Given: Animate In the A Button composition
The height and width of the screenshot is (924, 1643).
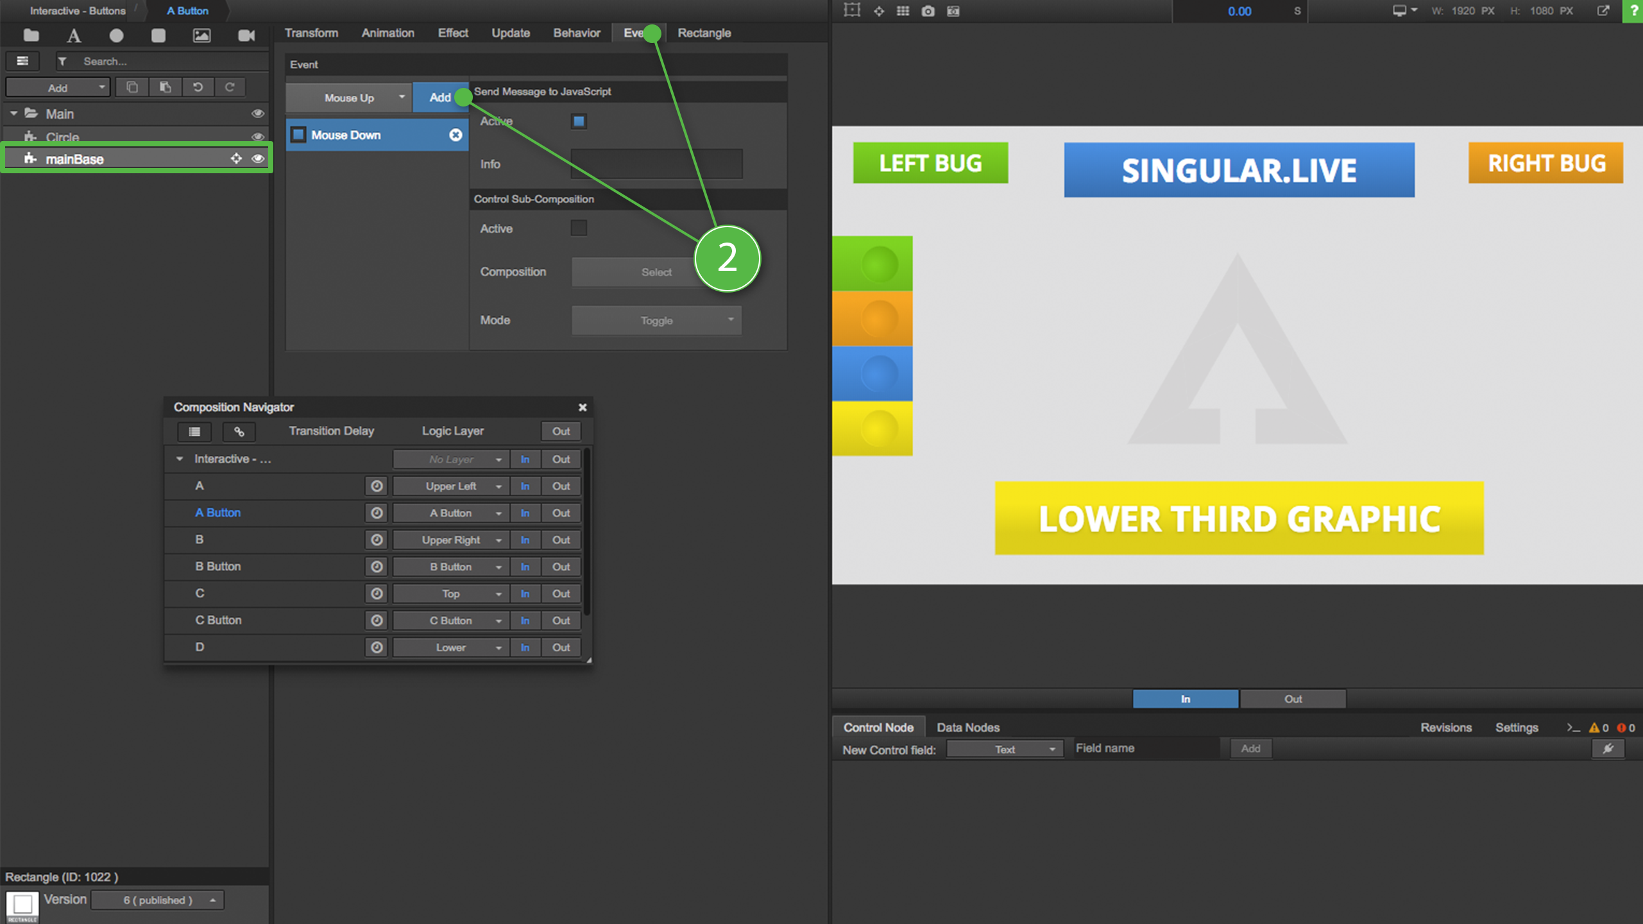Looking at the screenshot, I should coord(525,513).
